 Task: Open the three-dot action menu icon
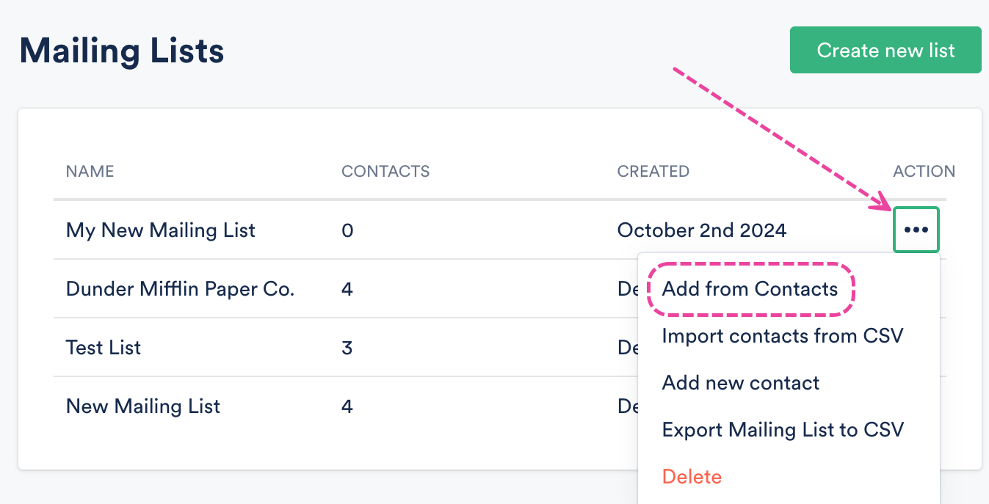[x=916, y=230]
